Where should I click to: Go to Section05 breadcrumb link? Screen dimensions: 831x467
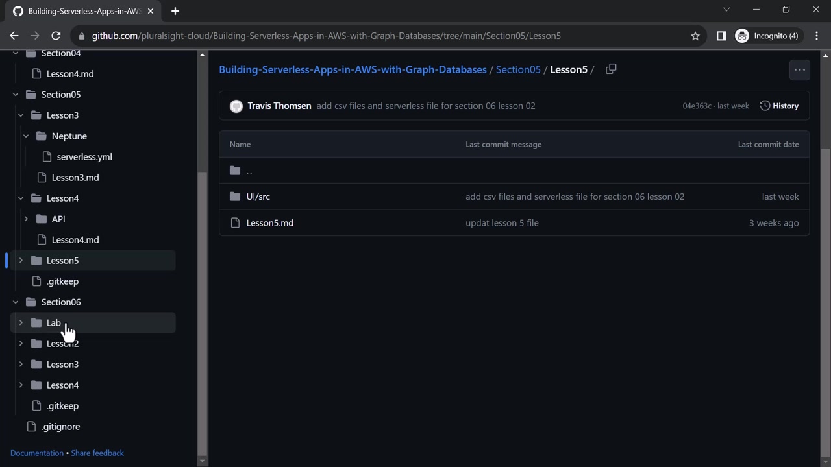[x=518, y=69]
